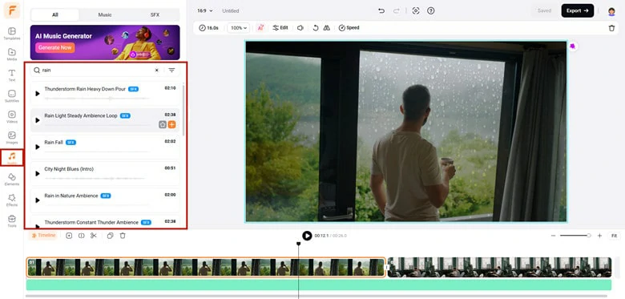Switch to the Music tab

105,14
